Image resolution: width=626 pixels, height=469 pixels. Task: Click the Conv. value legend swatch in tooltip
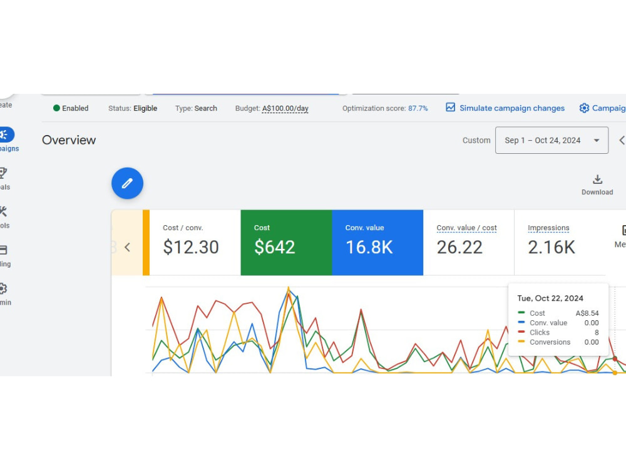point(521,322)
